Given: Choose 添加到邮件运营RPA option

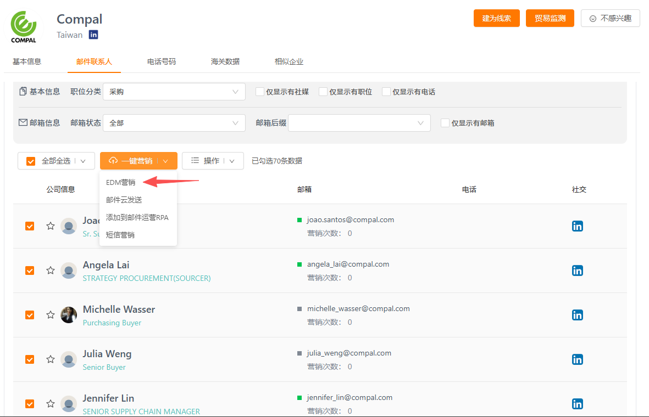Looking at the screenshot, I should (137, 217).
